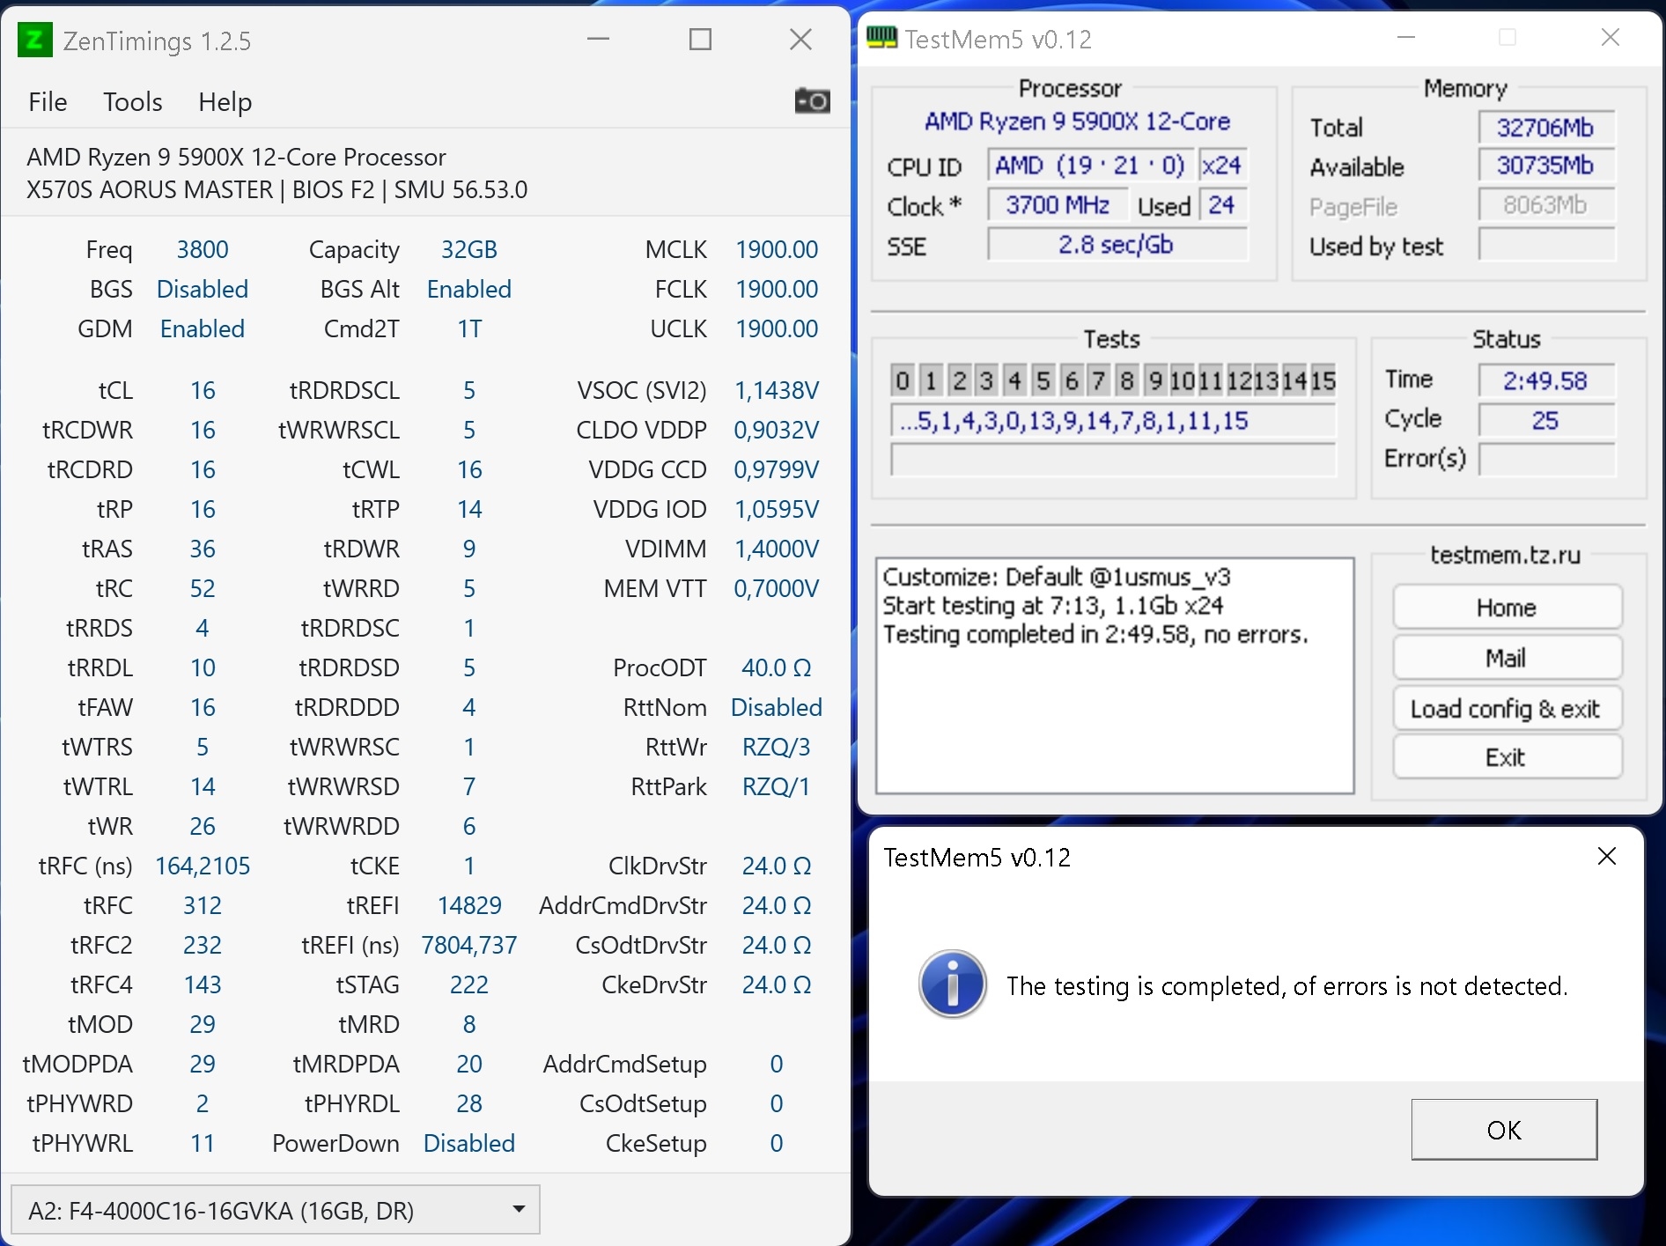Maximize the ZenTimings window
The width and height of the screenshot is (1666, 1246).
(x=700, y=40)
